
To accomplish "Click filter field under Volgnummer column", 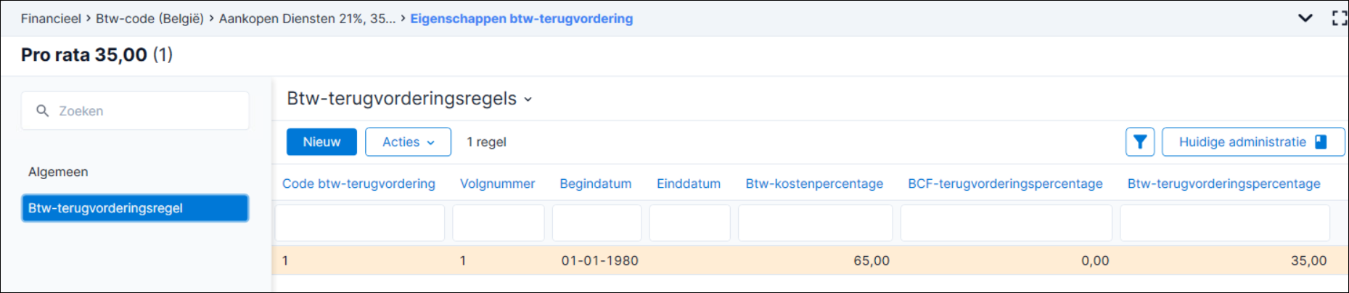I will pyautogui.click(x=498, y=223).
